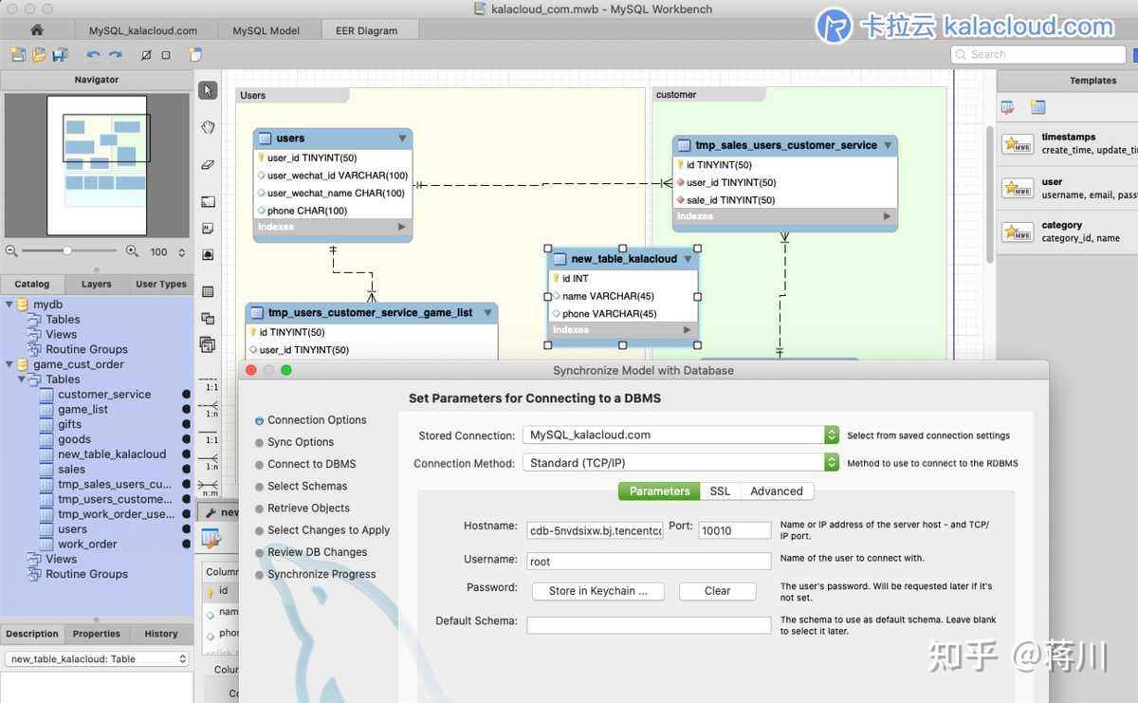Image resolution: width=1138 pixels, height=703 pixels.
Task: Focus the Default Schema field
Action: [649, 624]
